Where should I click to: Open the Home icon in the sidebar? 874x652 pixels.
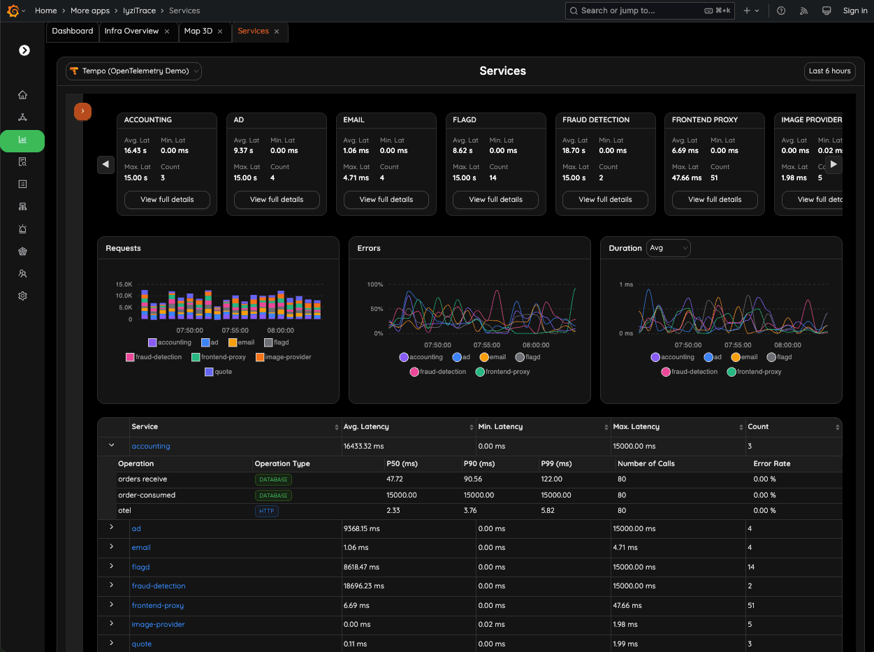(x=22, y=94)
